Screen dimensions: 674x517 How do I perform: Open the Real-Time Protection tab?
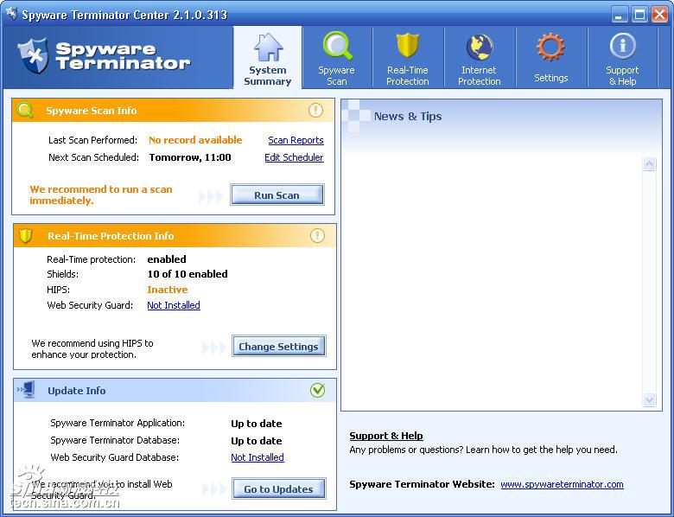pos(408,58)
